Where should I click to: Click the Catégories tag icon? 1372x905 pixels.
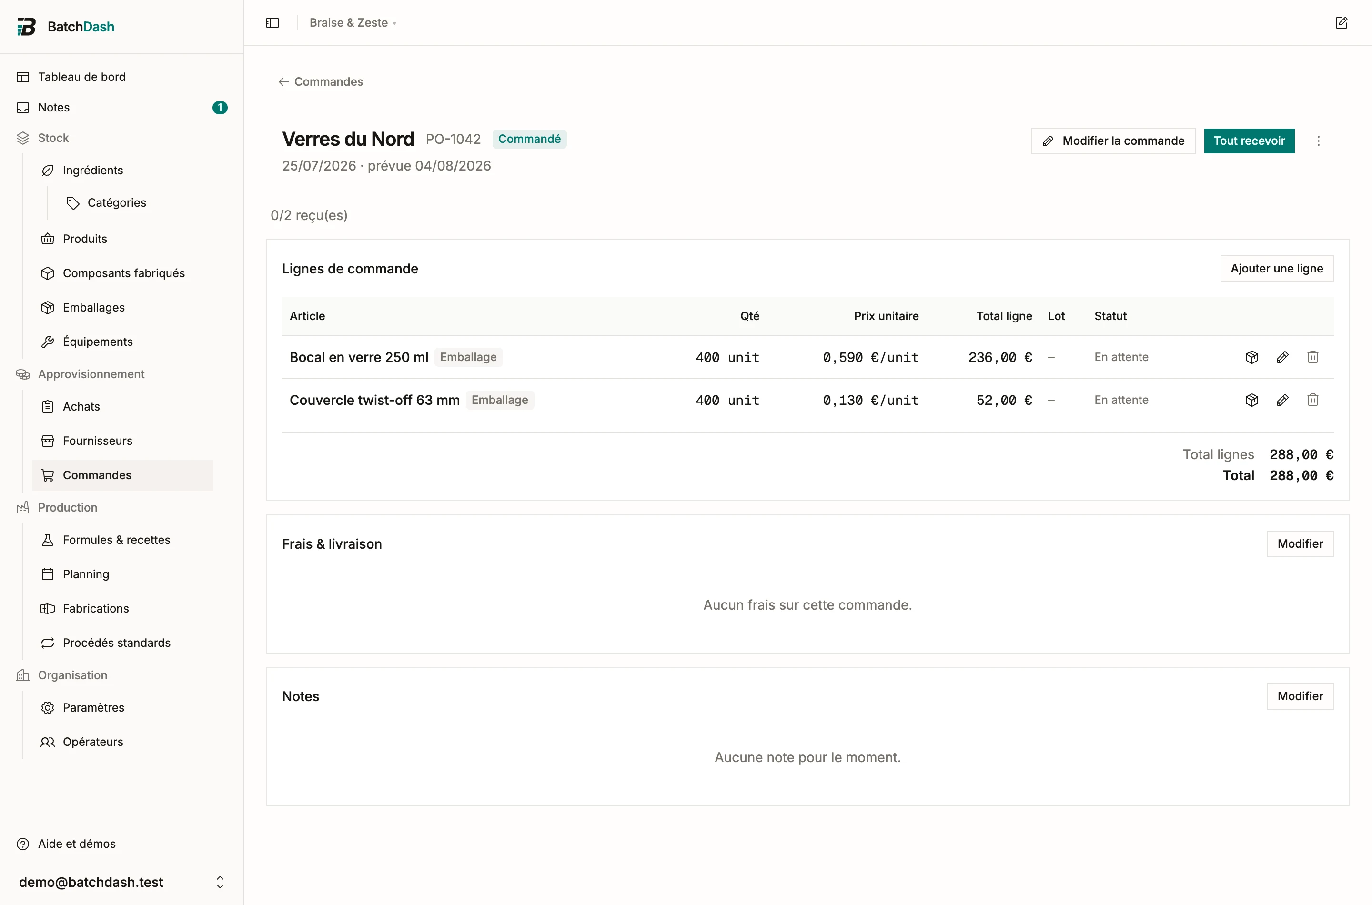coord(73,202)
